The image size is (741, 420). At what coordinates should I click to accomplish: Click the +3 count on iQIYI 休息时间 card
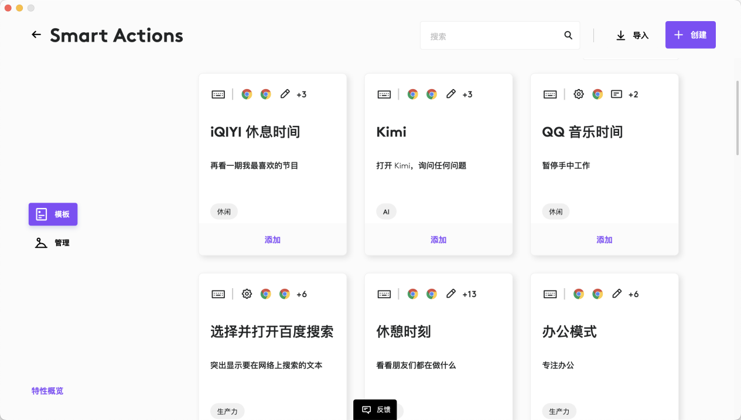(302, 94)
